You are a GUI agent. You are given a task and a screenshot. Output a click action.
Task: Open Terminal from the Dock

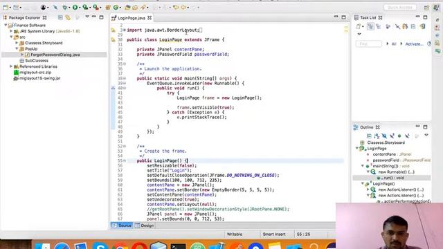click(179, 246)
